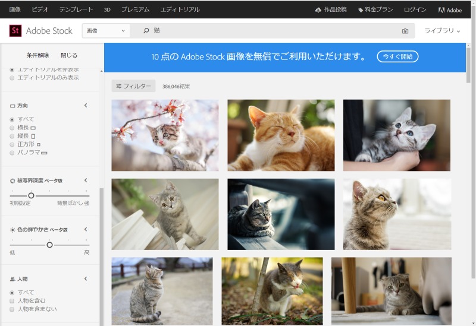The width and height of the screenshot is (476, 326).
Task: Click the 閉じる link
Action: tap(69, 55)
